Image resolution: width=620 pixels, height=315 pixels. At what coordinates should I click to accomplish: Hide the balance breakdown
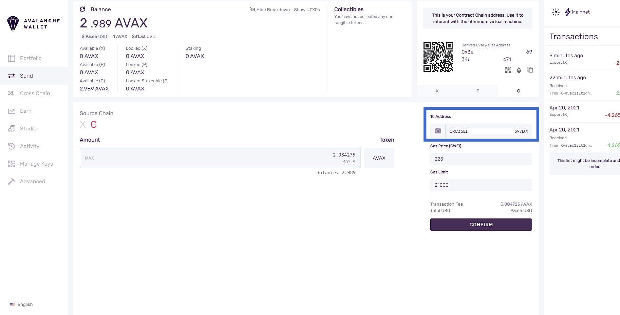[x=270, y=9]
